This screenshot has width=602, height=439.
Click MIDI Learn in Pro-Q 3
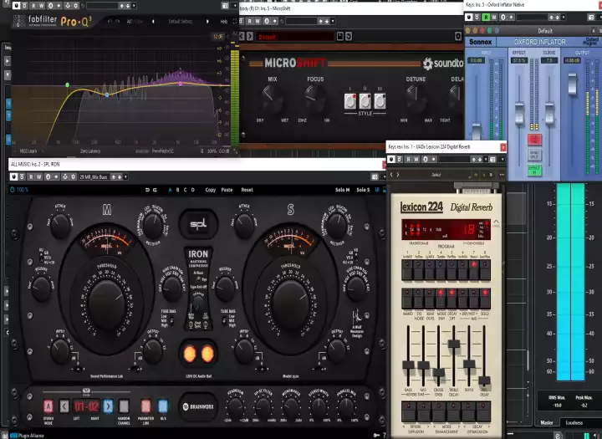tap(28, 151)
